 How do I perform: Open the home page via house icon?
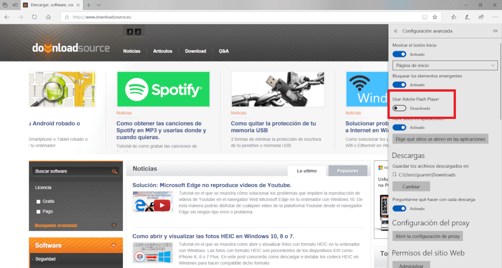click(48, 17)
